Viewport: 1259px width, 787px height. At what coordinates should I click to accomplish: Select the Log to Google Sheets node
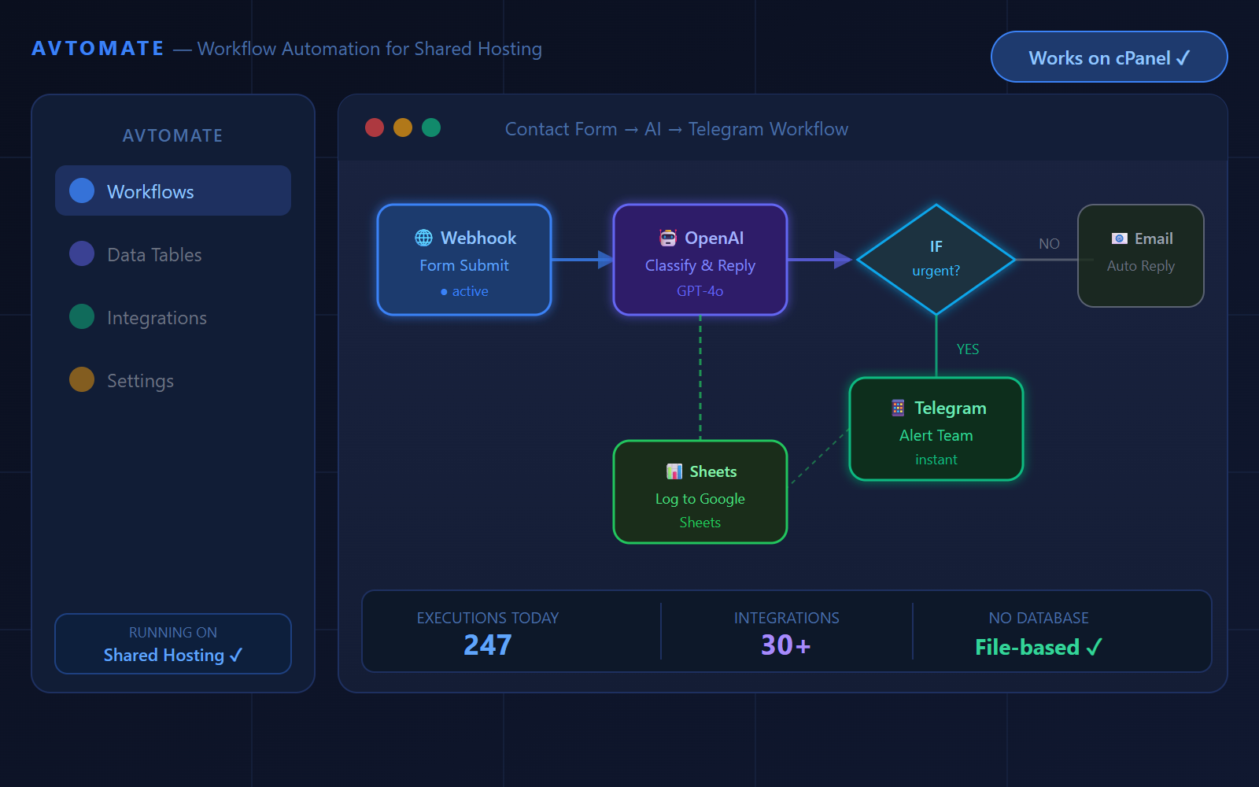coord(700,492)
